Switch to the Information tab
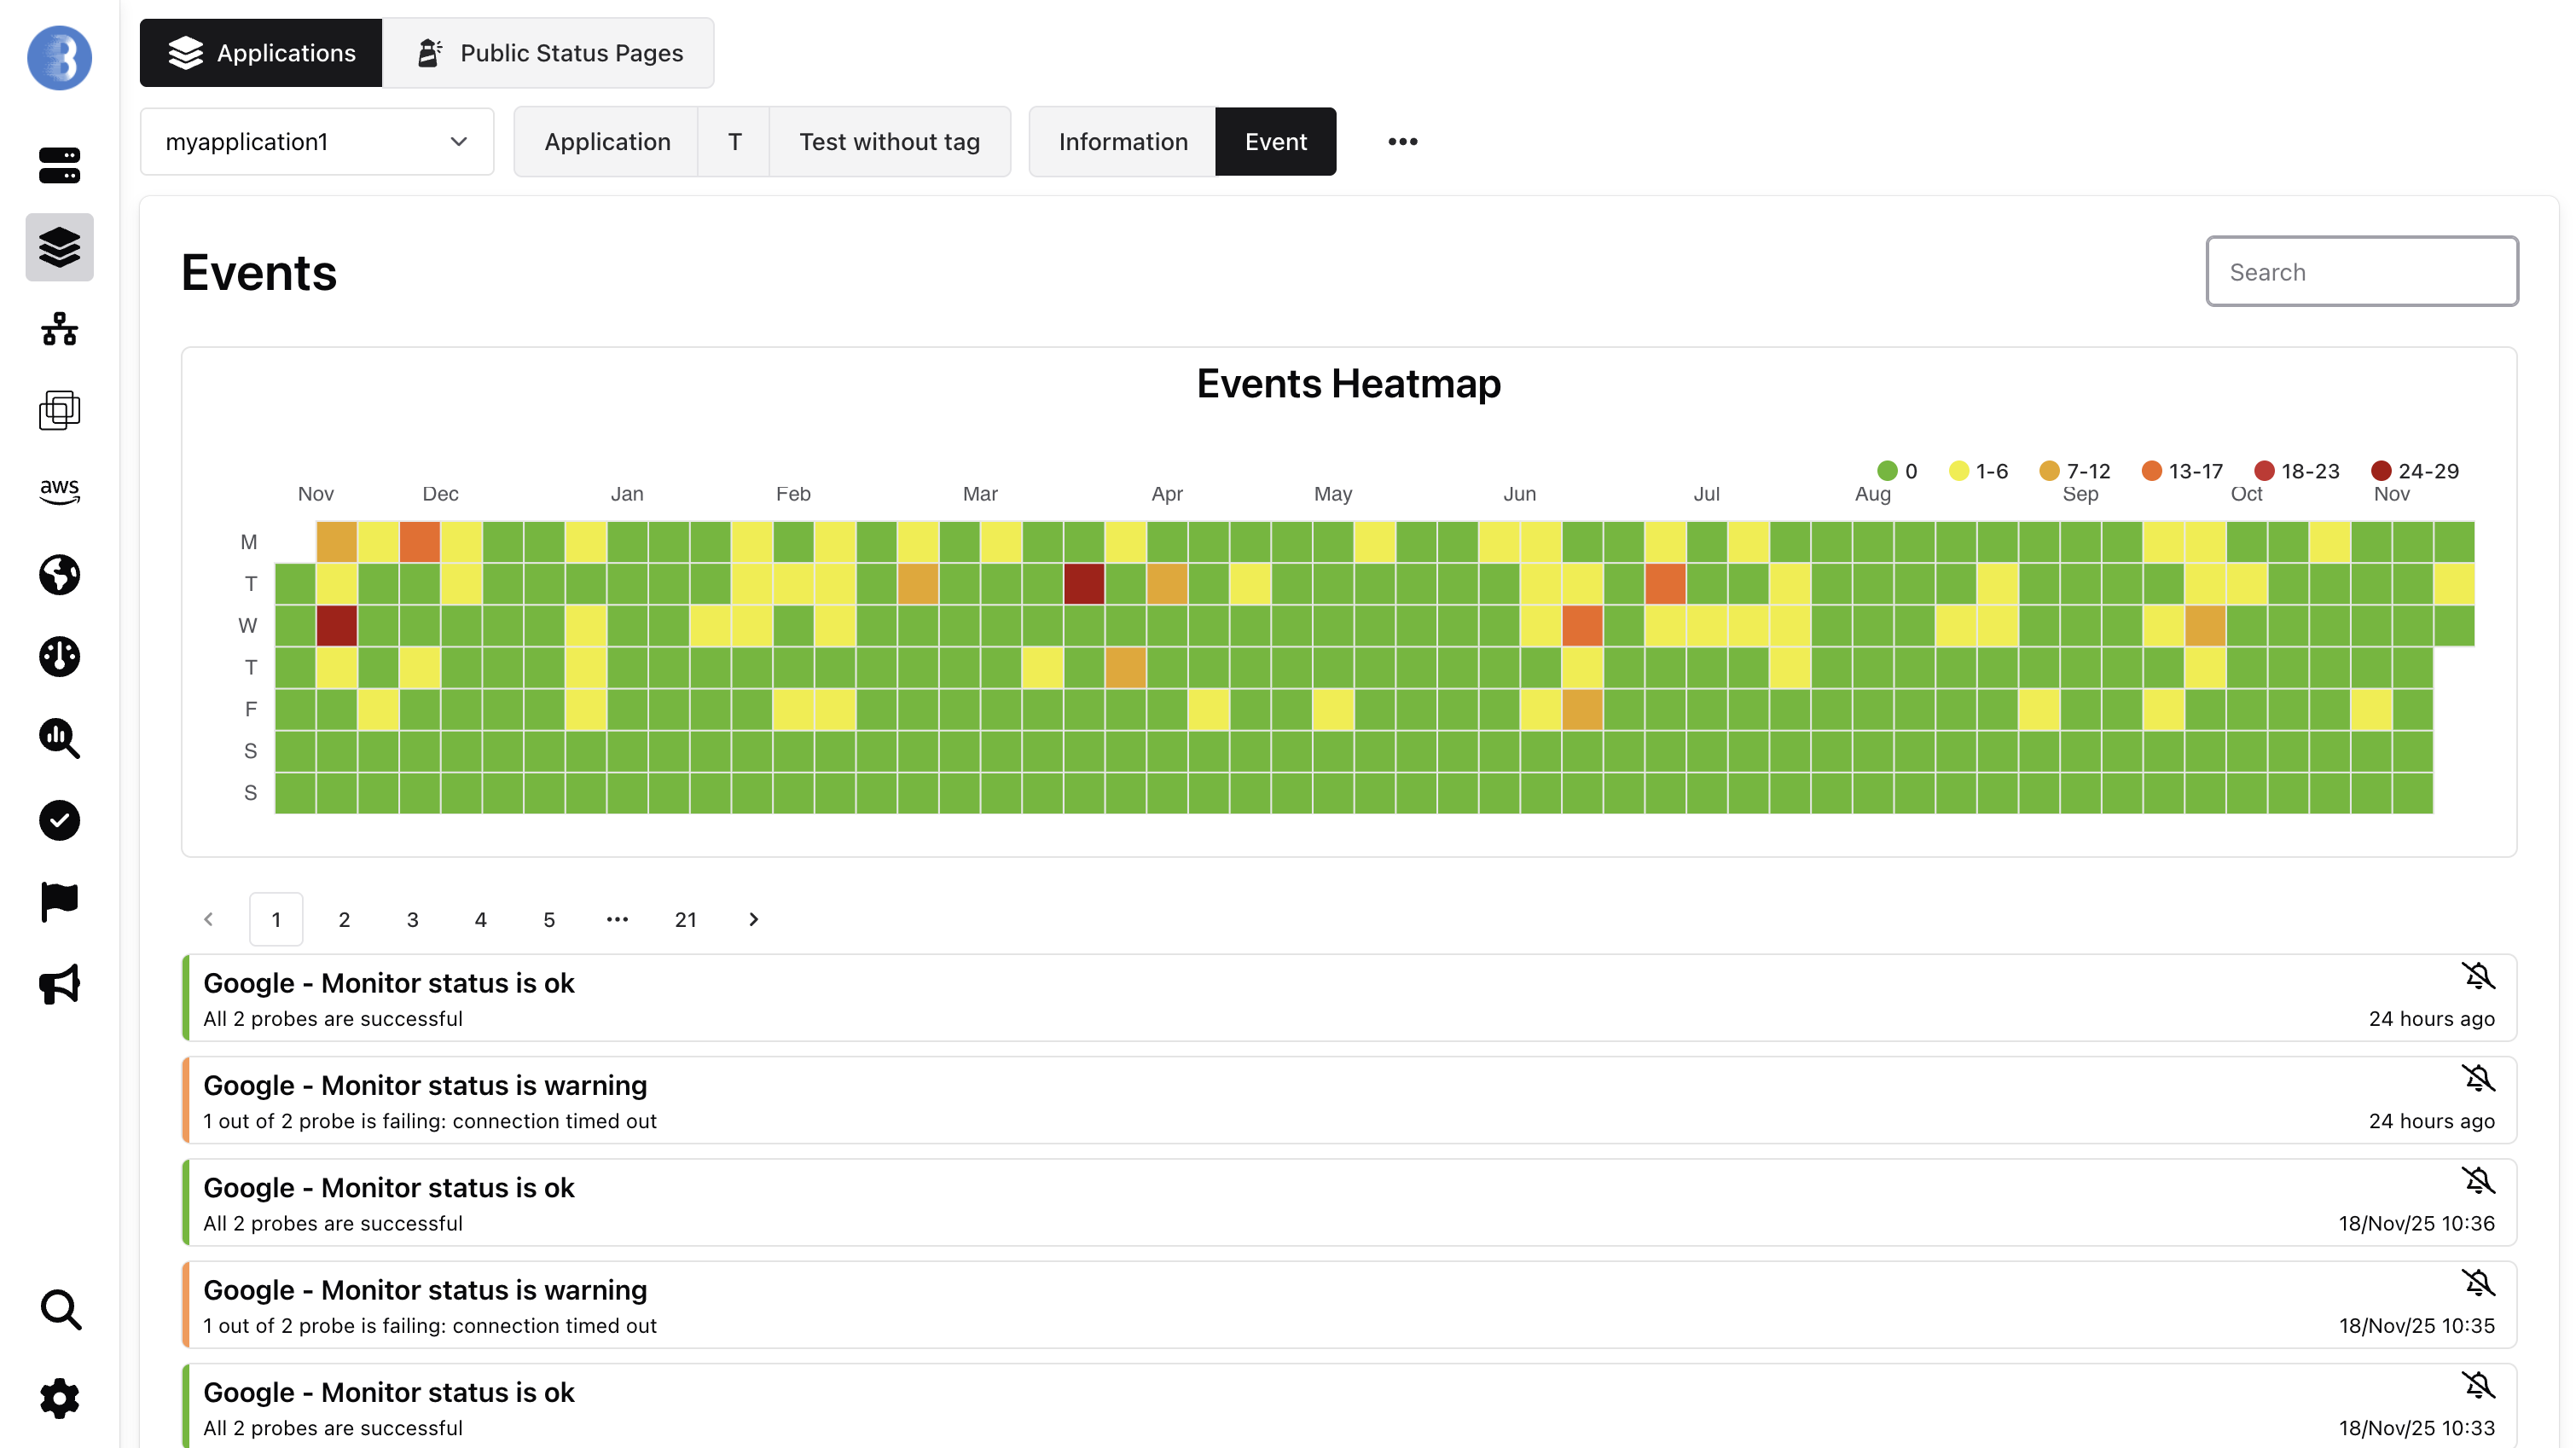The height and width of the screenshot is (1448, 2576). (1122, 142)
